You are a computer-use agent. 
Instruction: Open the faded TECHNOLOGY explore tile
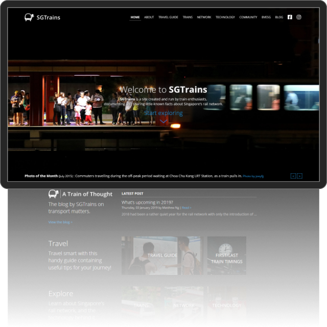point(227,306)
